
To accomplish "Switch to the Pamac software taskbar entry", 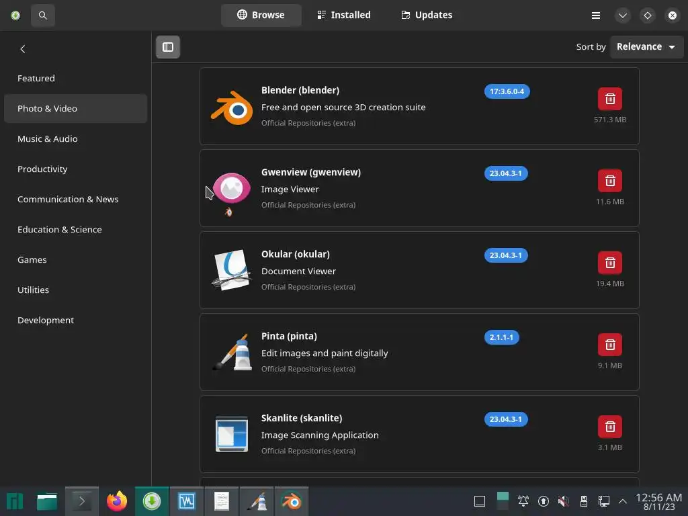I will pos(152,501).
